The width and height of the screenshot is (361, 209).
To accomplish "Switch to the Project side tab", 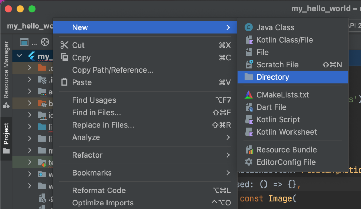I will pos(6,139).
